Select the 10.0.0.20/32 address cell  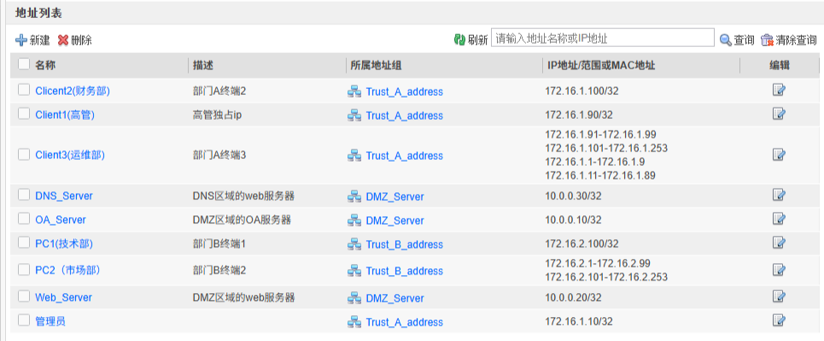(x=573, y=298)
